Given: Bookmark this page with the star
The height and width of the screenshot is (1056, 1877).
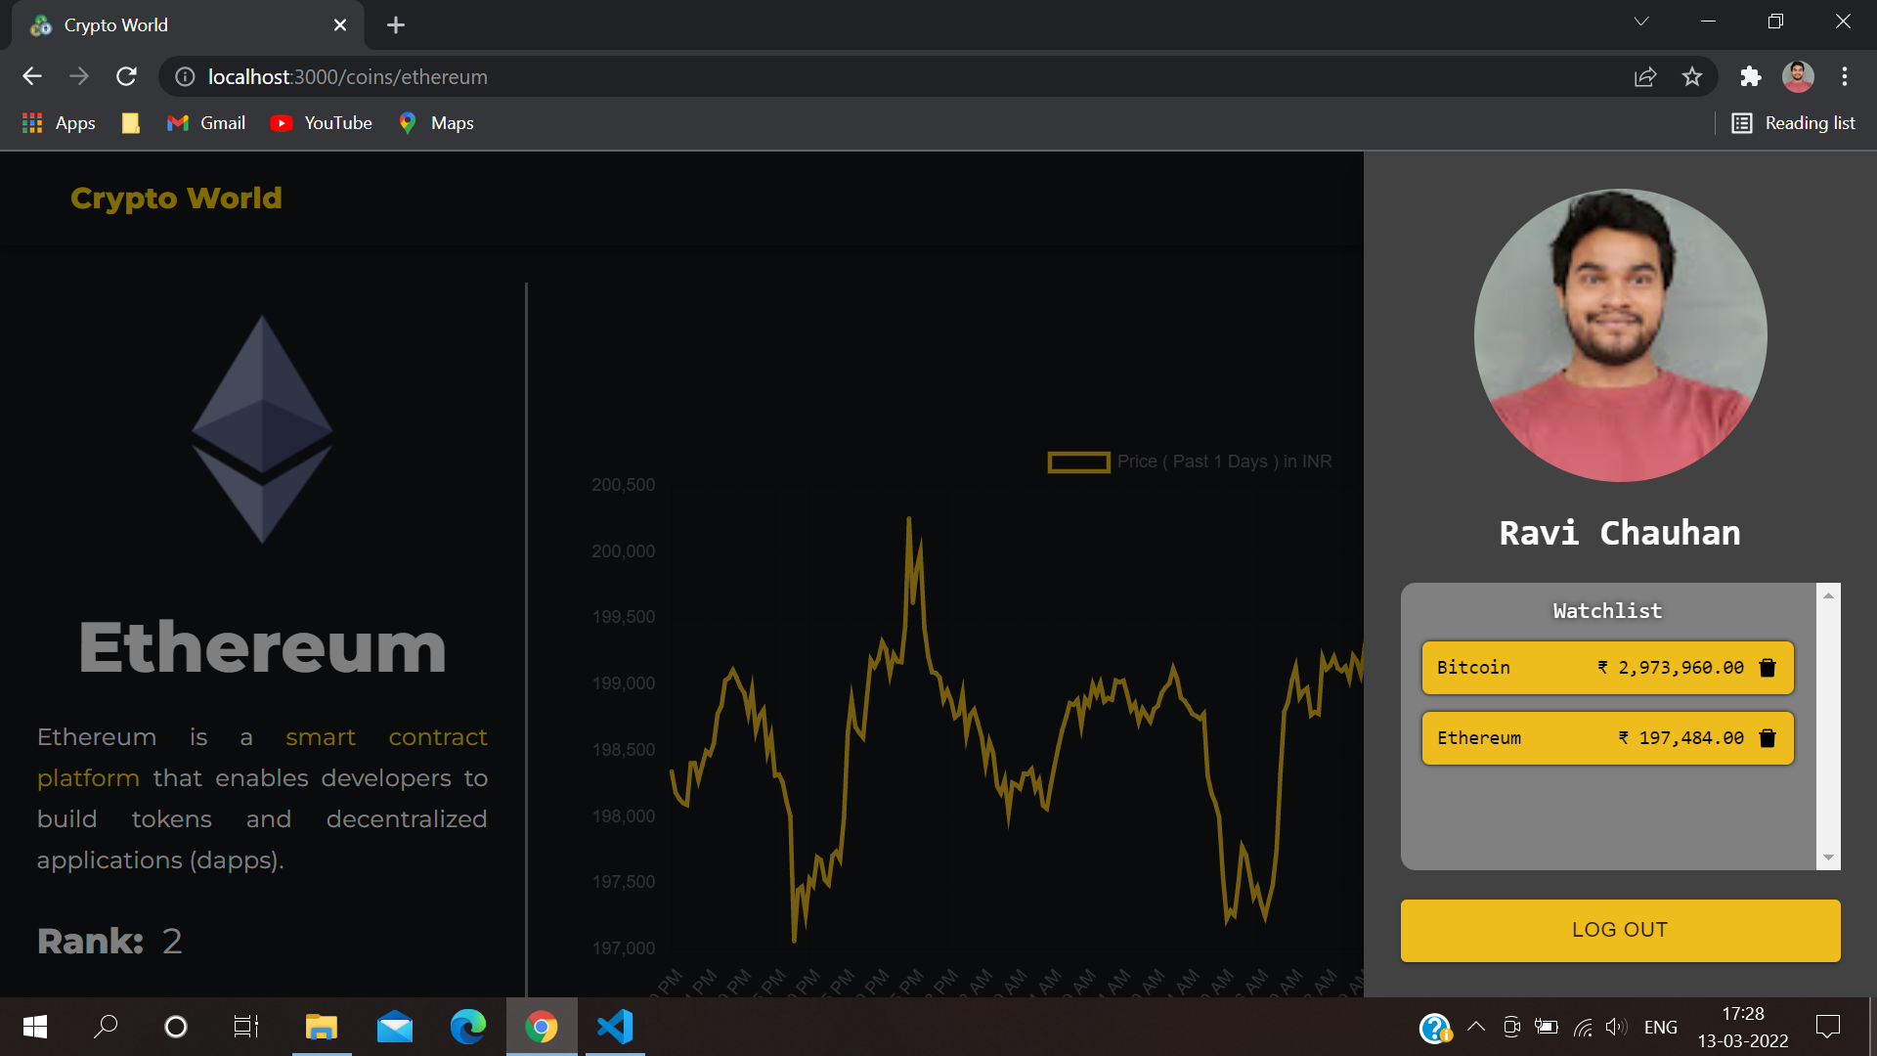Looking at the screenshot, I should 1692,76.
